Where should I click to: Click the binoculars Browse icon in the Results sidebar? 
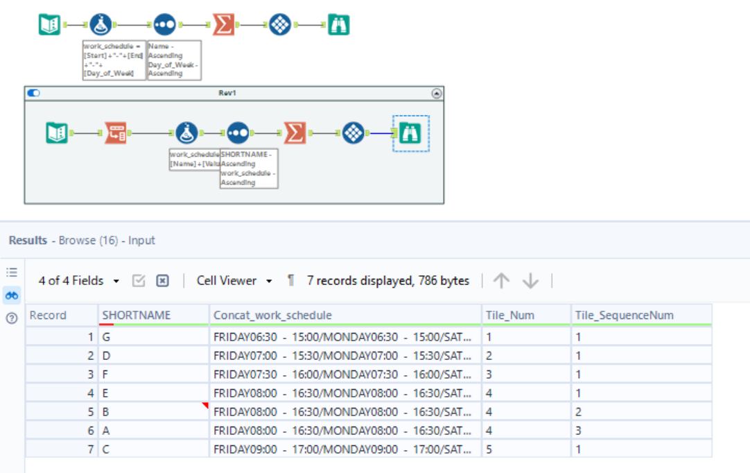point(11,295)
